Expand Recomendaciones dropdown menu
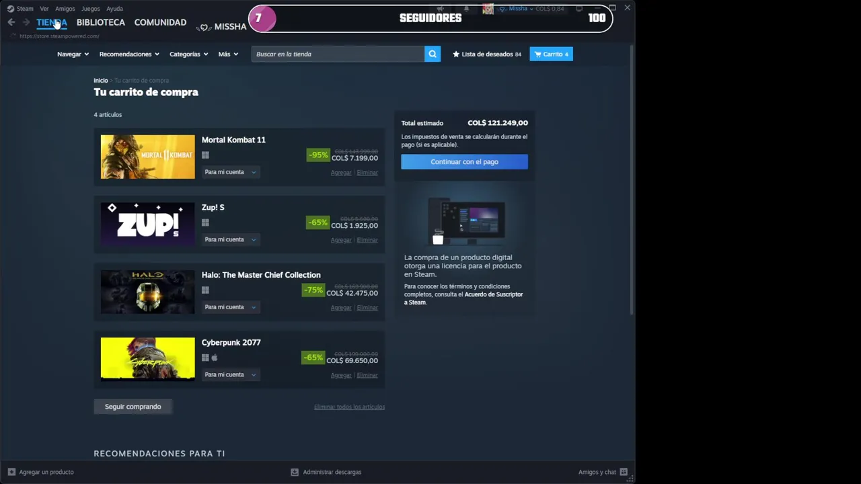 (x=129, y=54)
